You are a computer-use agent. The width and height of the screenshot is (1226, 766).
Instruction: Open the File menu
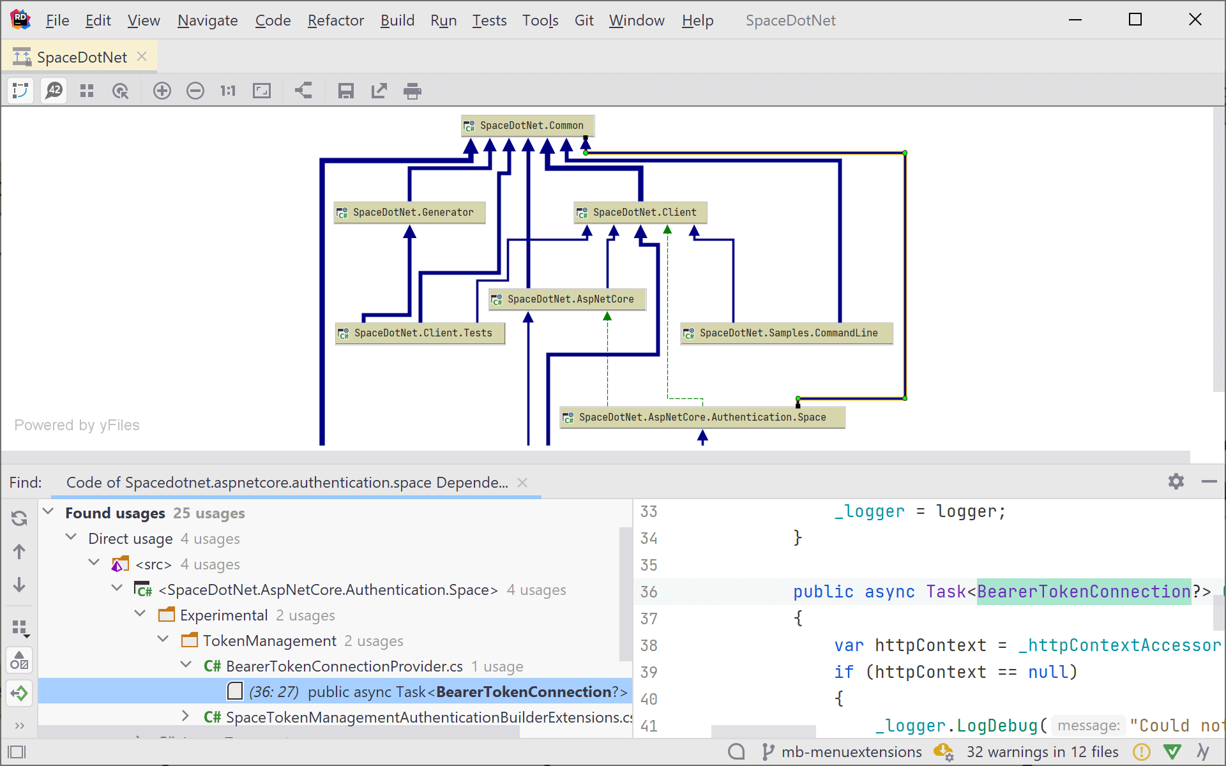pyautogui.click(x=57, y=20)
